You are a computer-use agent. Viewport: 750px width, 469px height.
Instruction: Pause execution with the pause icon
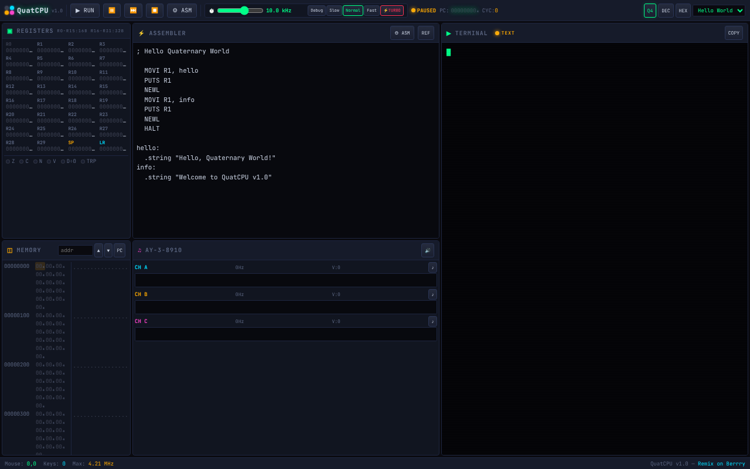[x=112, y=11]
